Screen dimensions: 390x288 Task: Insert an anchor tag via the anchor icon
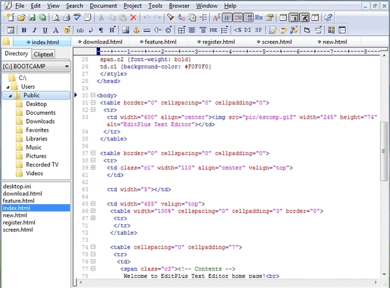(x=136, y=30)
